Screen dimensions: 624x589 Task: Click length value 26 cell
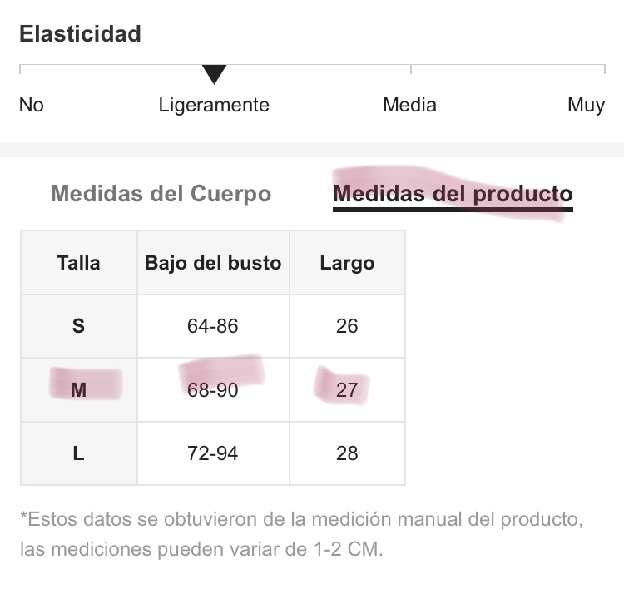[348, 326]
